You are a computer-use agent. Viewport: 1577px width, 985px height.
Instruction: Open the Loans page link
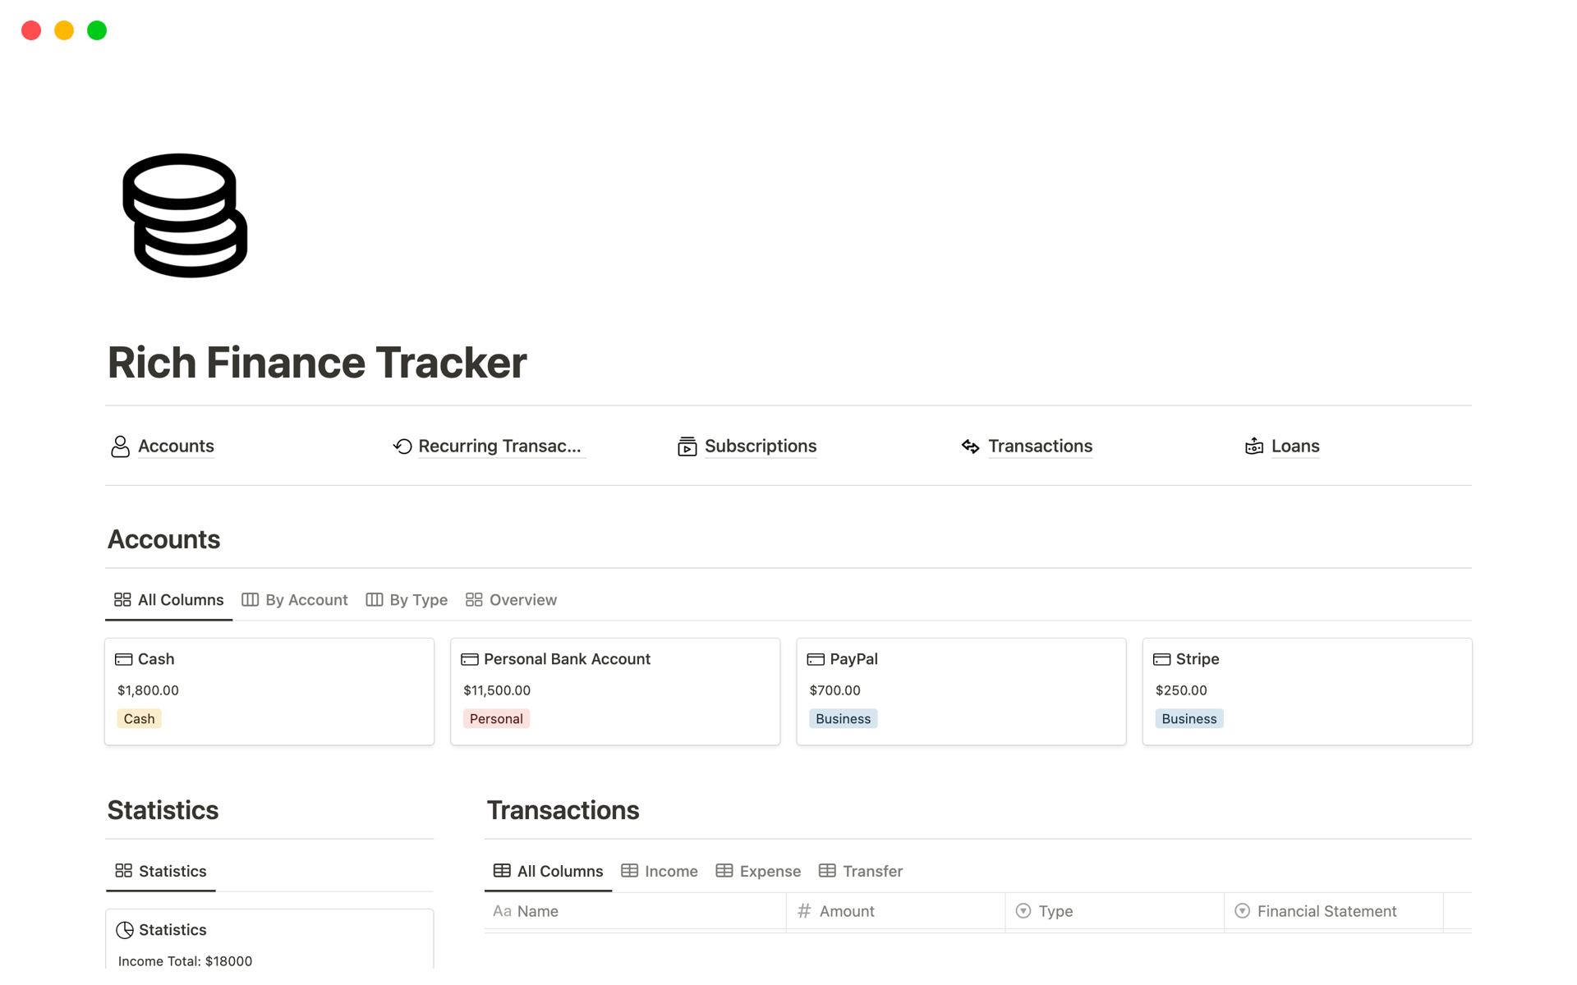tap(1294, 447)
